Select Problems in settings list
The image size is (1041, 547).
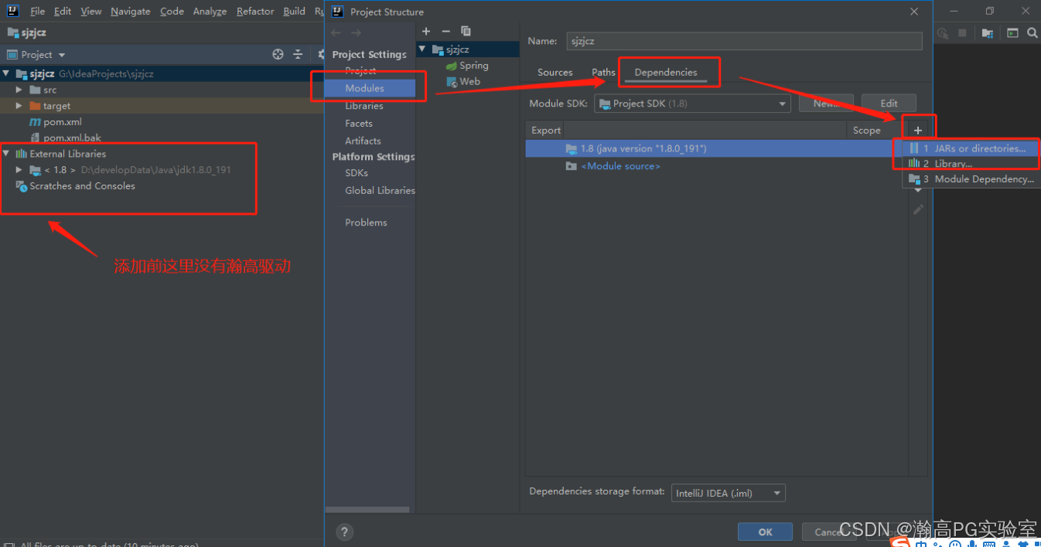366,223
